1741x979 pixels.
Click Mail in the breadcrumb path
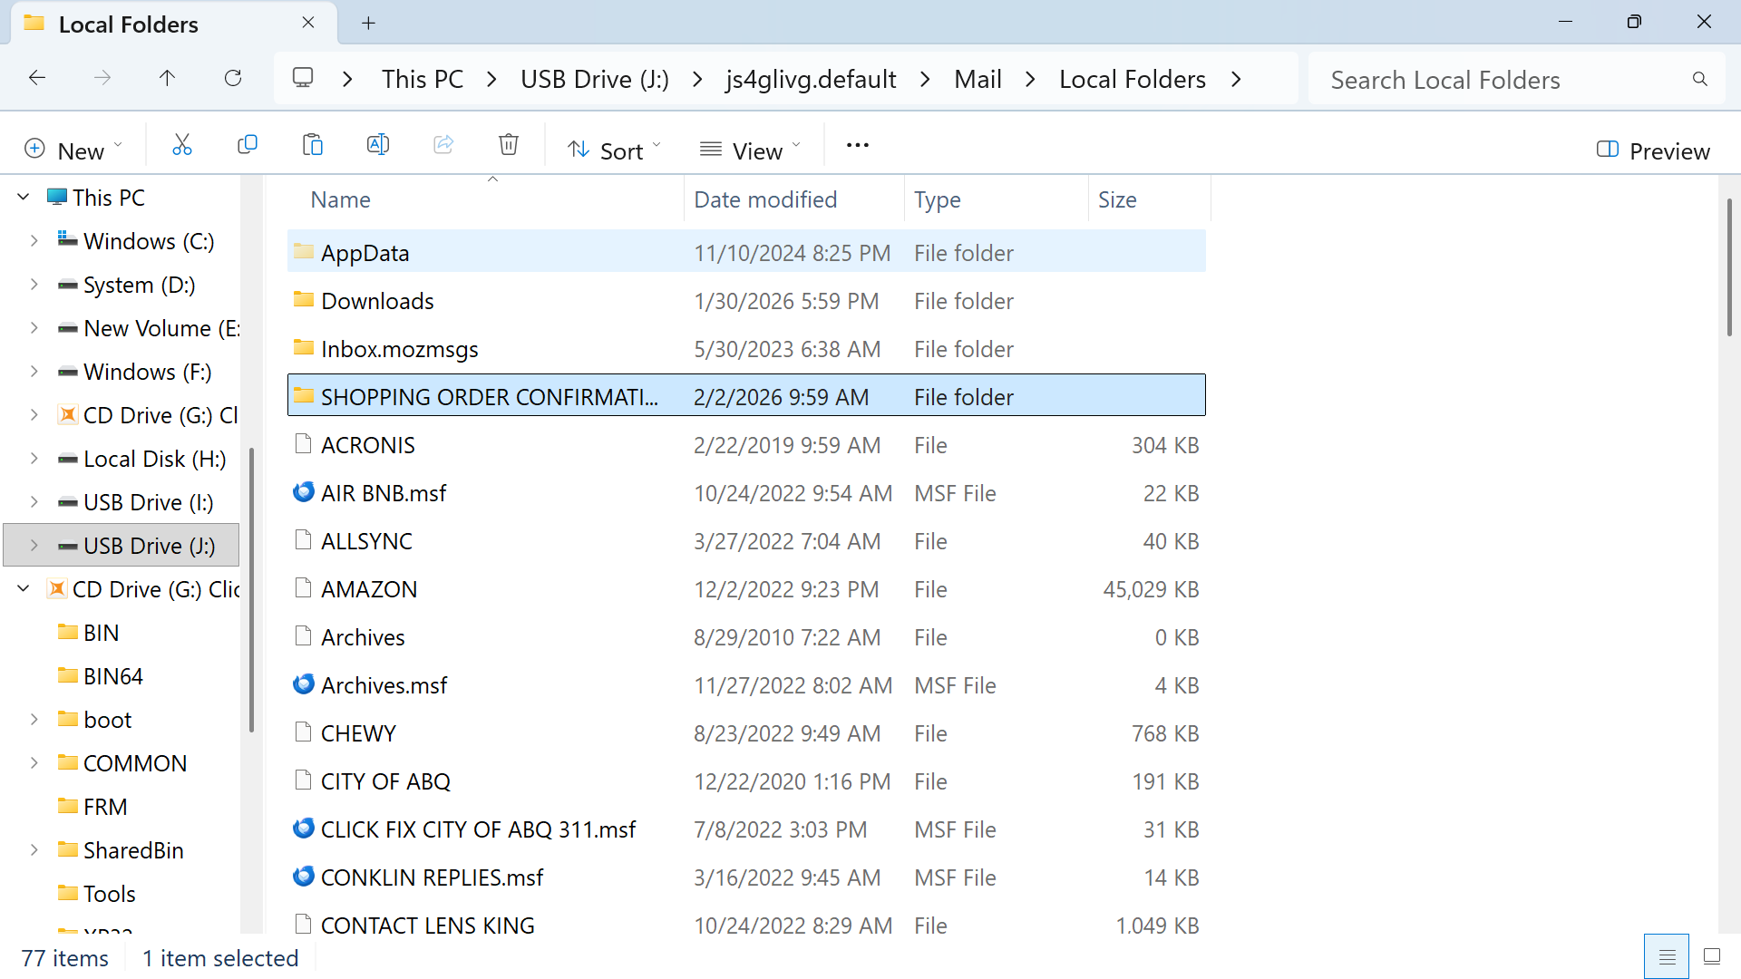[977, 80]
